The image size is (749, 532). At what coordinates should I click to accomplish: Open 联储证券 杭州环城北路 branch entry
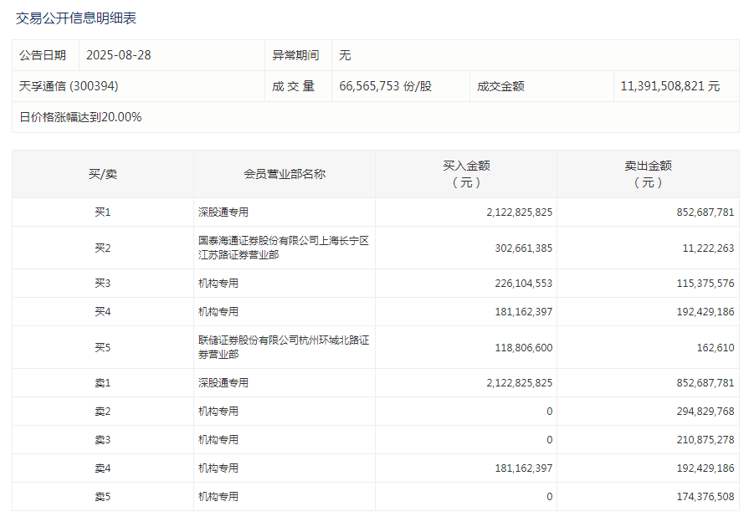[284, 347]
